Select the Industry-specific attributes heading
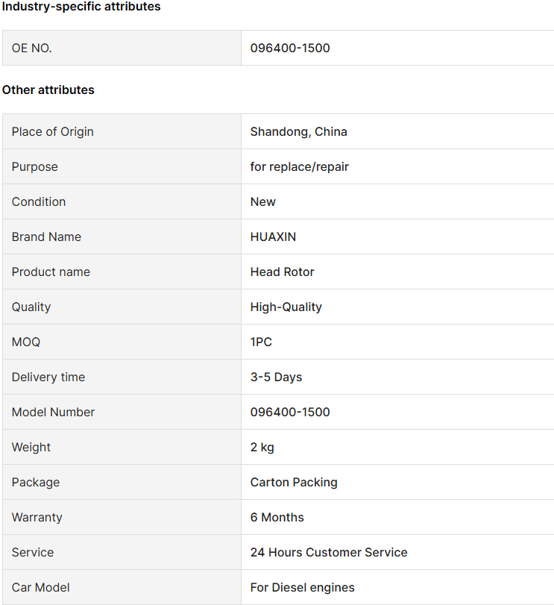The width and height of the screenshot is (554, 605). click(81, 7)
